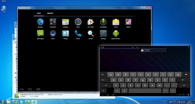The image size is (195, 104).
Task: Select the Dev Tools search suggestion
Action: tap(154, 50)
